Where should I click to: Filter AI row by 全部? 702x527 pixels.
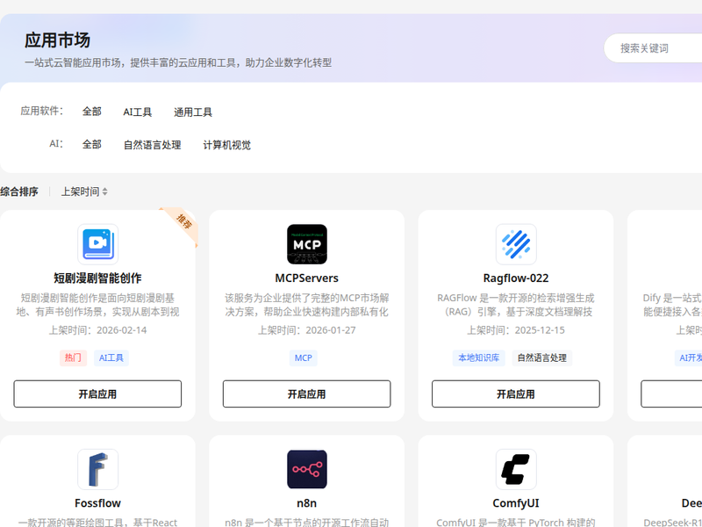click(x=92, y=144)
